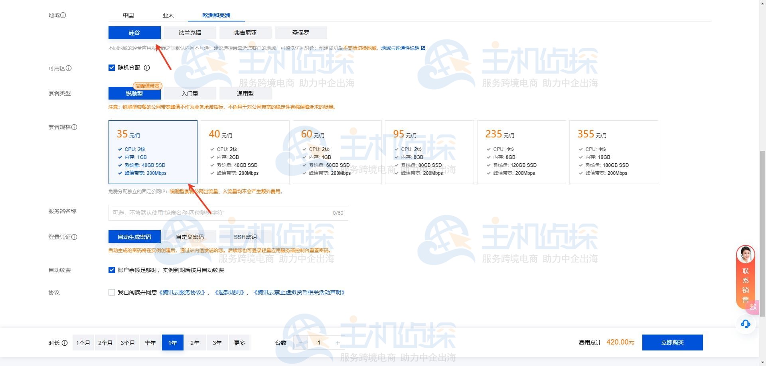Select the 入门型 package type
This screenshot has height=366, width=766.
pos(190,94)
